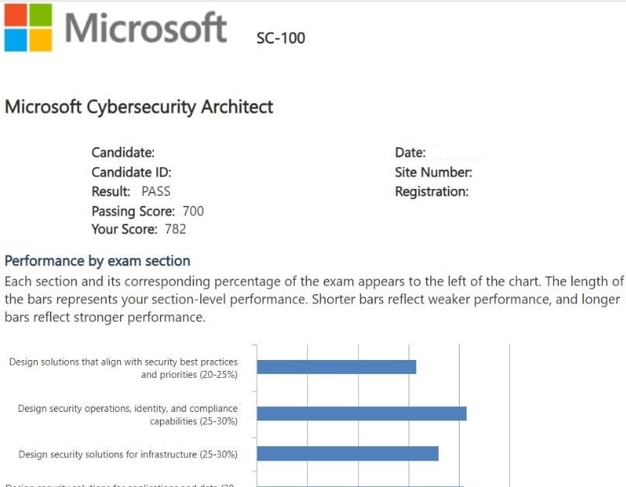
Task: Click the label "Design security solutions for infrastructure"
Action: (128, 454)
